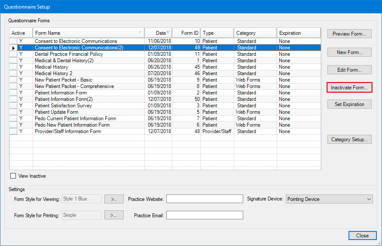Click into the Practice Website field
Viewport: 382px width, 246px height.
pos(205,199)
